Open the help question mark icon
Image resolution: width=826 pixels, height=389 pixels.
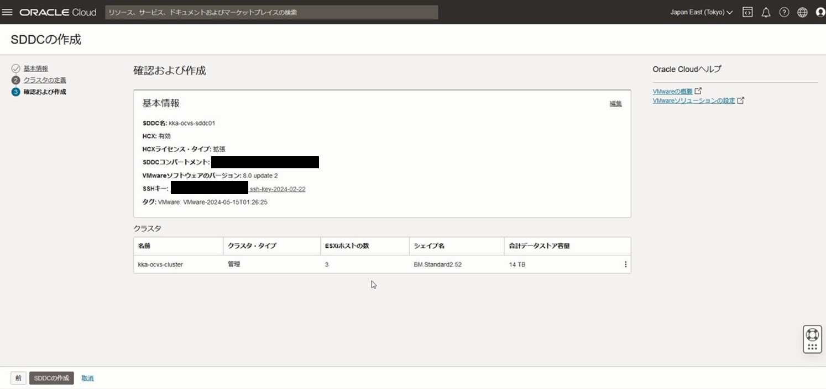[784, 12]
